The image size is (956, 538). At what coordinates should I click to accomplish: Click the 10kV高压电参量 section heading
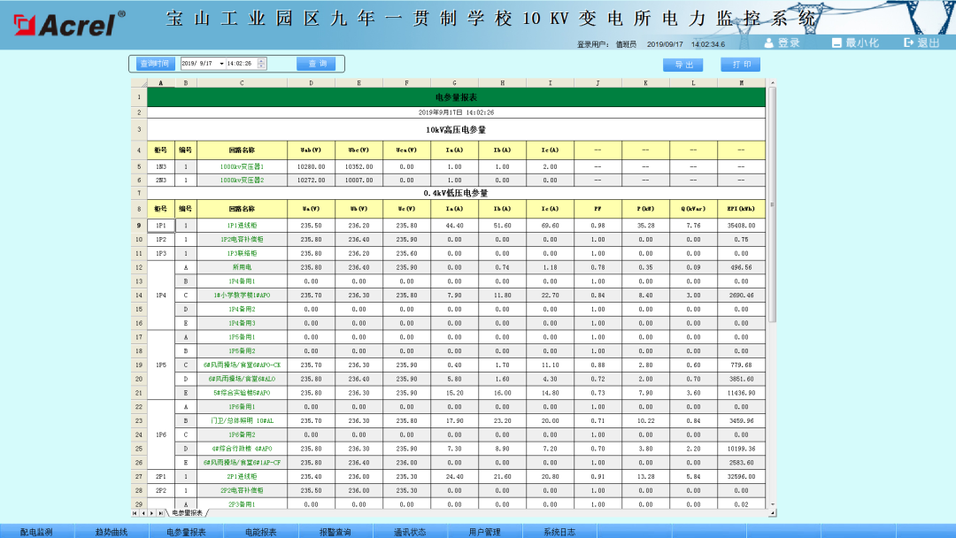(x=456, y=130)
